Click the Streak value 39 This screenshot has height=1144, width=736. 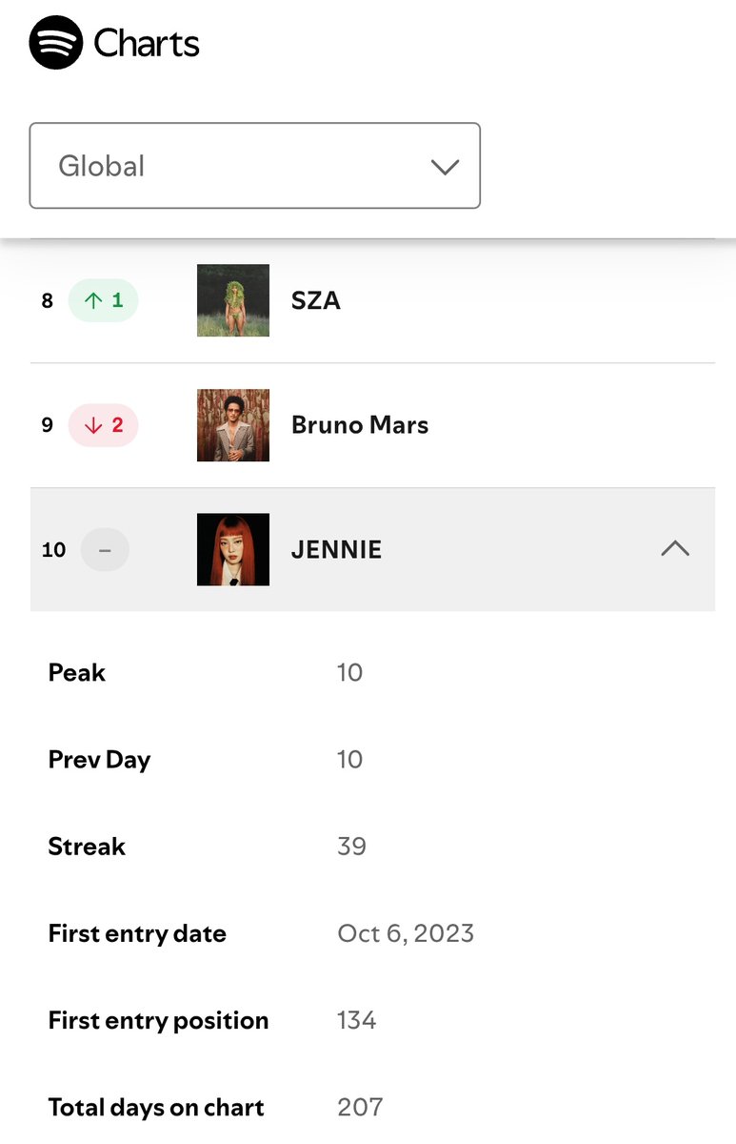coord(351,847)
